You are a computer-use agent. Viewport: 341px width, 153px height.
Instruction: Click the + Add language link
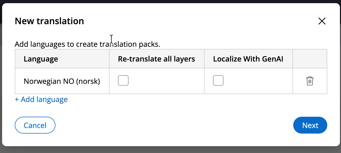(41, 100)
